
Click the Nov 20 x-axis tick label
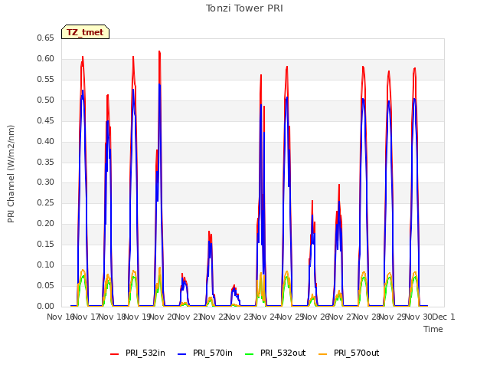pyautogui.click(x=162, y=317)
